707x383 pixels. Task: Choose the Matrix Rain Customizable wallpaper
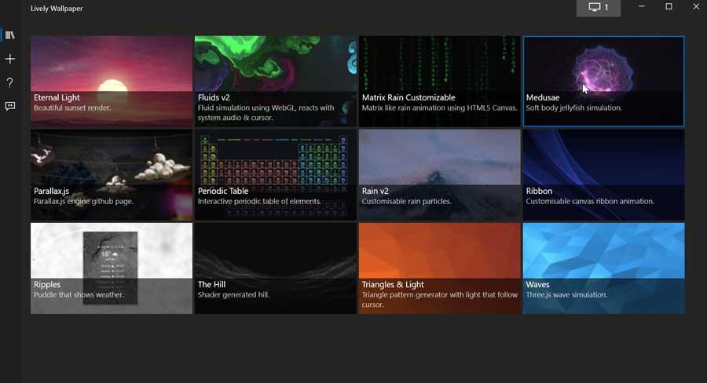(x=440, y=82)
